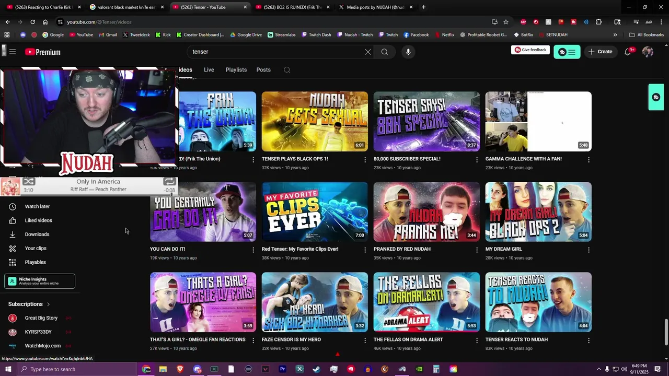This screenshot has height=376, width=669.
Task: Switch to valorant black market knife browser tab
Action: click(127, 7)
